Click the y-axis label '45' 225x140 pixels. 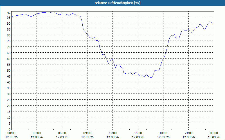pyautogui.click(x=9, y=76)
